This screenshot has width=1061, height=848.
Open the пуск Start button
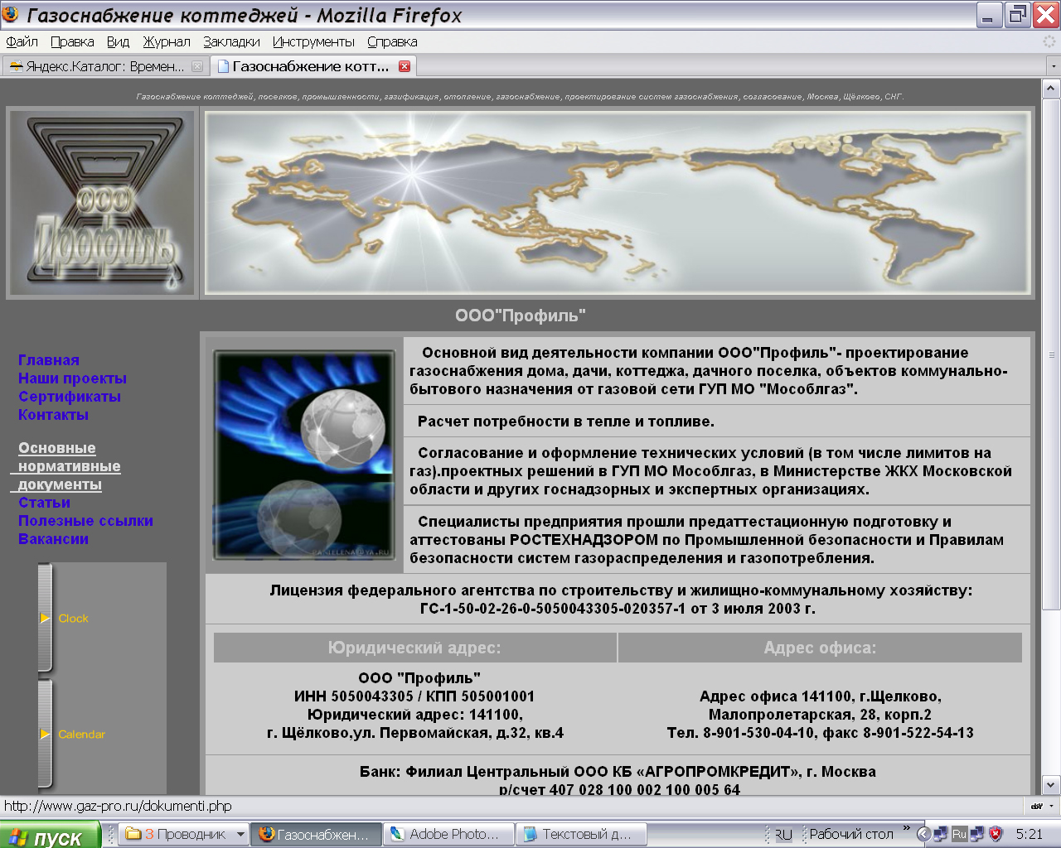[50, 836]
